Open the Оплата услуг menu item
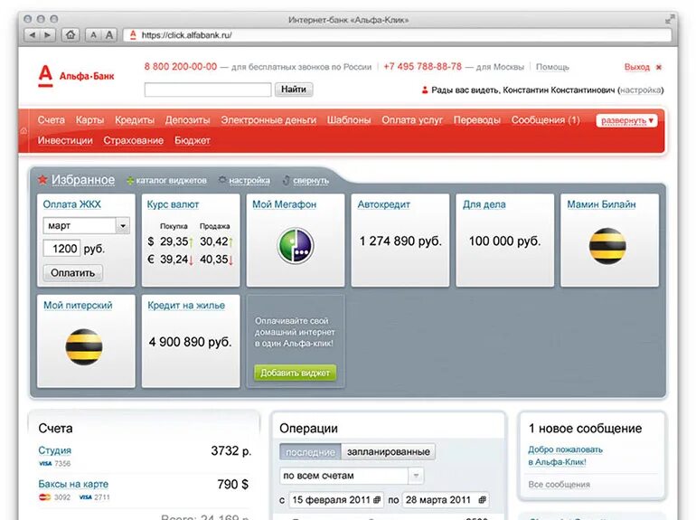This screenshot has width=696, height=520. point(412,120)
